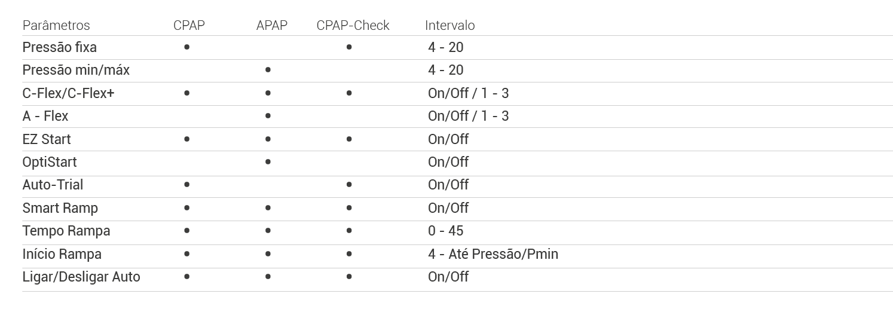Click the Parâmetros column header
This screenshot has height=315, width=893.
pos(56,26)
